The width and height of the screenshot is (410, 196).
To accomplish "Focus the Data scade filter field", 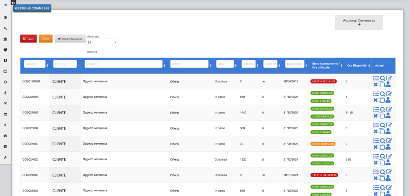I will click(x=295, y=64).
